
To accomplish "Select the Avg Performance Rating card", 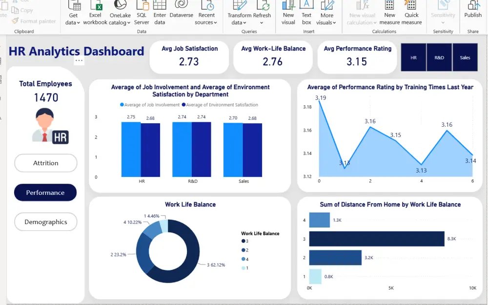I will tap(357, 57).
